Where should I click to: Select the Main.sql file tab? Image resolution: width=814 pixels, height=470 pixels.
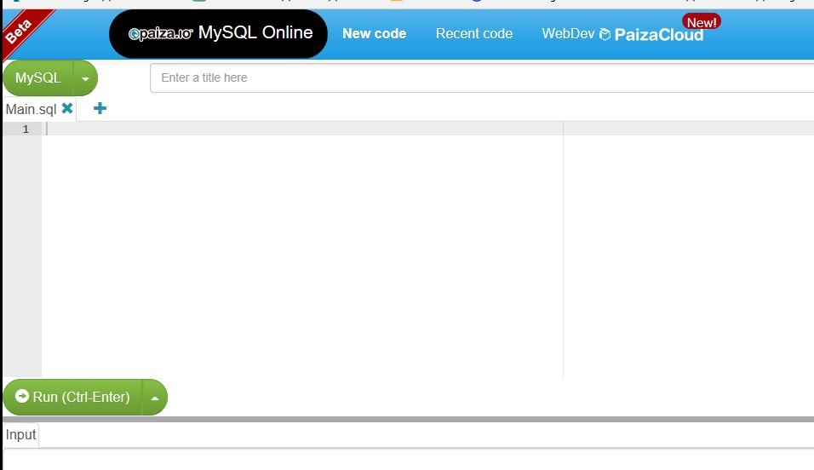click(31, 109)
